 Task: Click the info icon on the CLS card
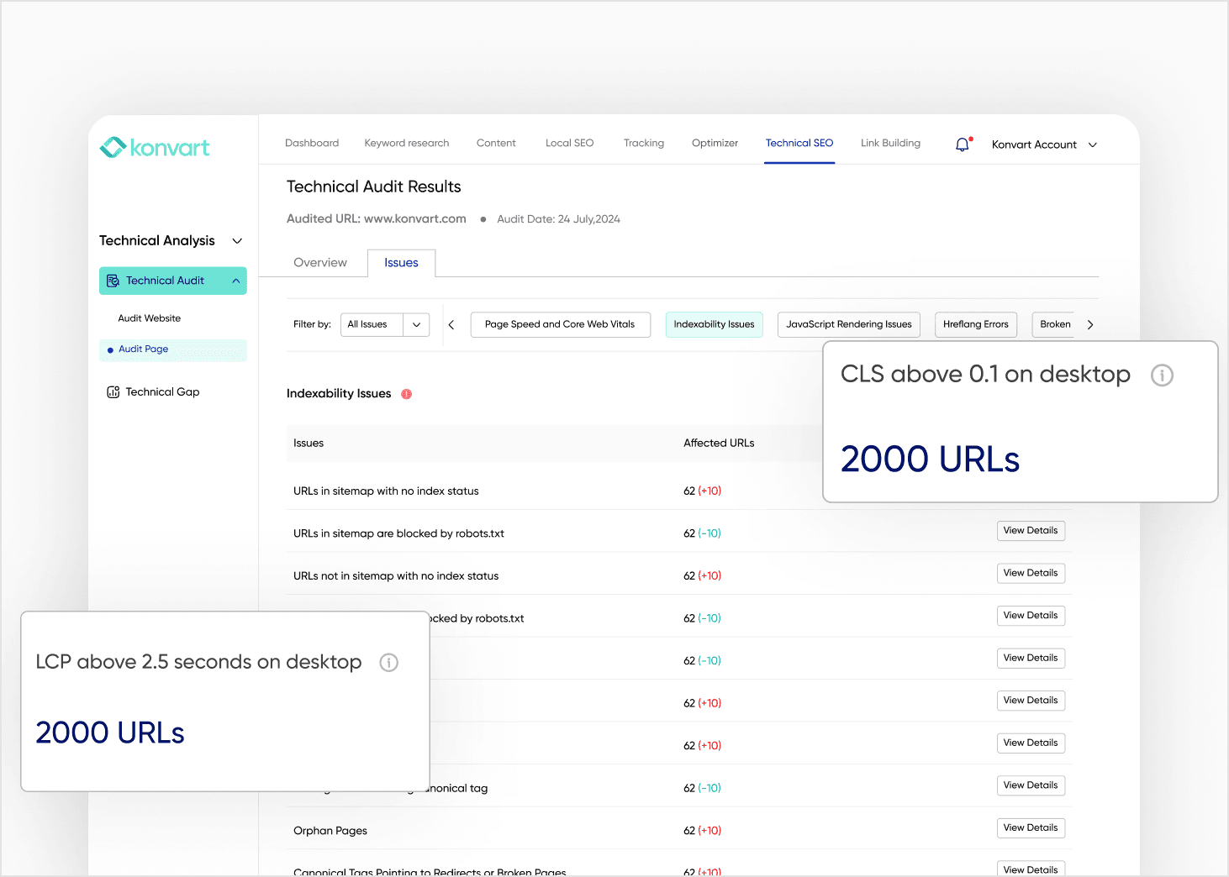pyautogui.click(x=1163, y=375)
